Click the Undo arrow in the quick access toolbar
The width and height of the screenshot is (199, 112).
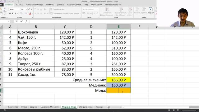tap(9, 2)
